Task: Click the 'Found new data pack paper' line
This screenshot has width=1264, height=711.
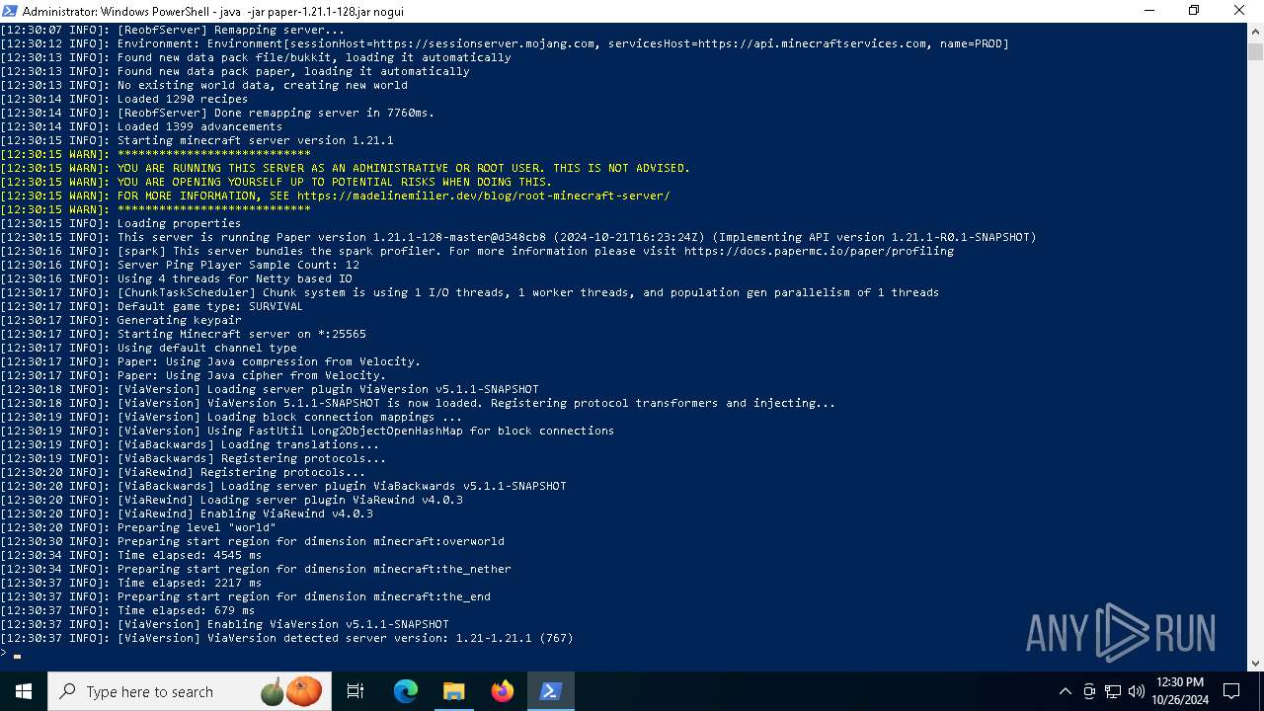Action: point(235,71)
